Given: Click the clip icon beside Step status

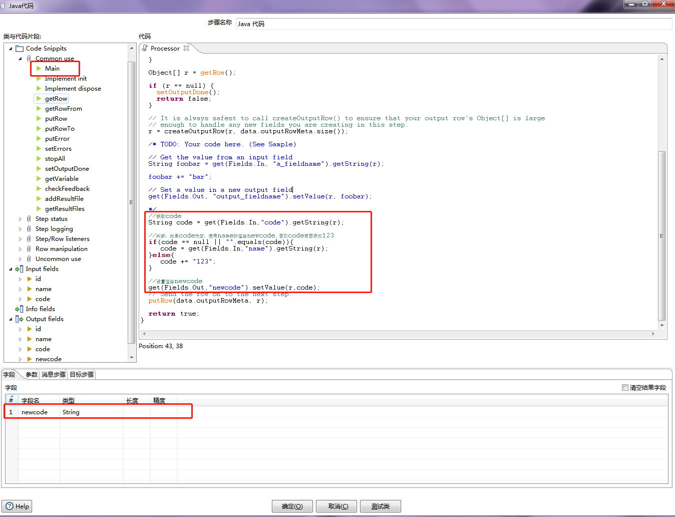Looking at the screenshot, I should 29,219.
